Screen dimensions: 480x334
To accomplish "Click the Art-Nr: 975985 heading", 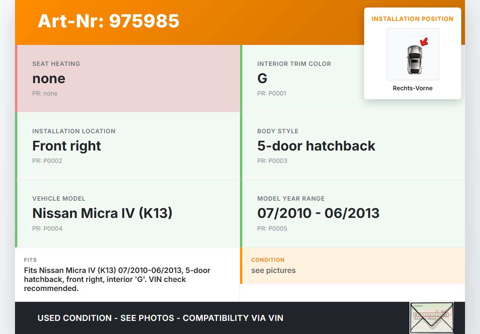I will point(108,21).
